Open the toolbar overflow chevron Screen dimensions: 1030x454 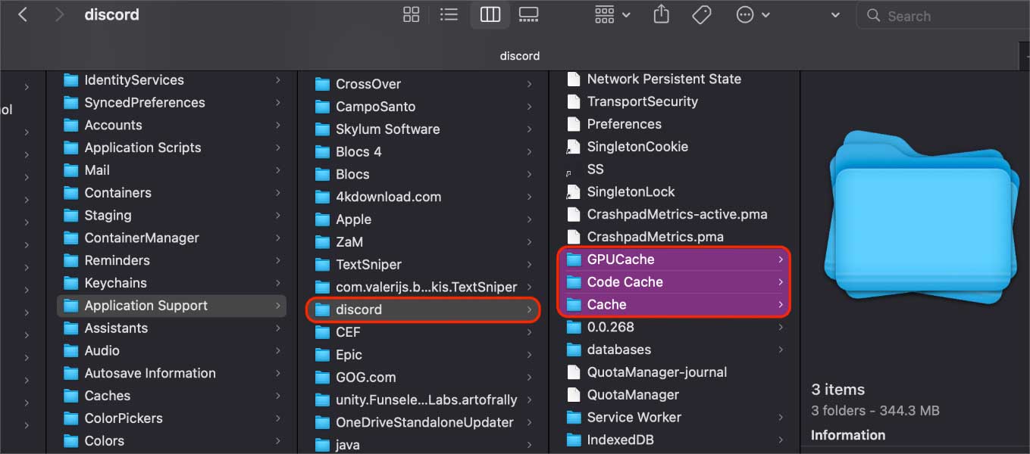pos(835,15)
